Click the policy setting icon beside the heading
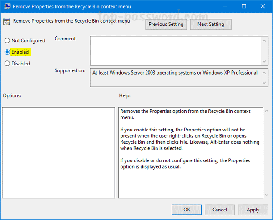This screenshot has height=220, width=273. 7,21
